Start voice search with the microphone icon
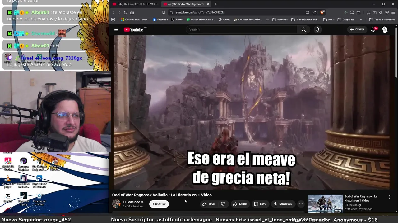 317,29
